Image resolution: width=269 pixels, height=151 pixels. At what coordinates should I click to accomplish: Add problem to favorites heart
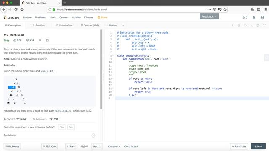coord(40,40)
